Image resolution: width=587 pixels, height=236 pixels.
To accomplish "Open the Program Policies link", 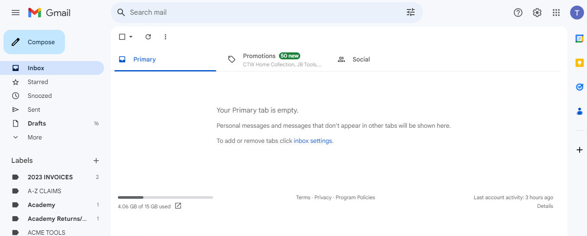I will tap(355, 197).
